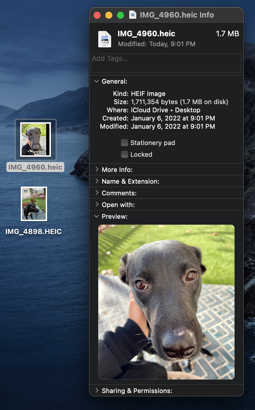Click the Created date value row

(x=173, y=118)
